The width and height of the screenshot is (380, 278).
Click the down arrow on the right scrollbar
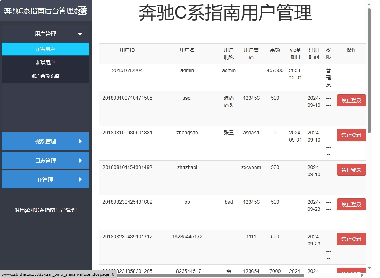369,269
